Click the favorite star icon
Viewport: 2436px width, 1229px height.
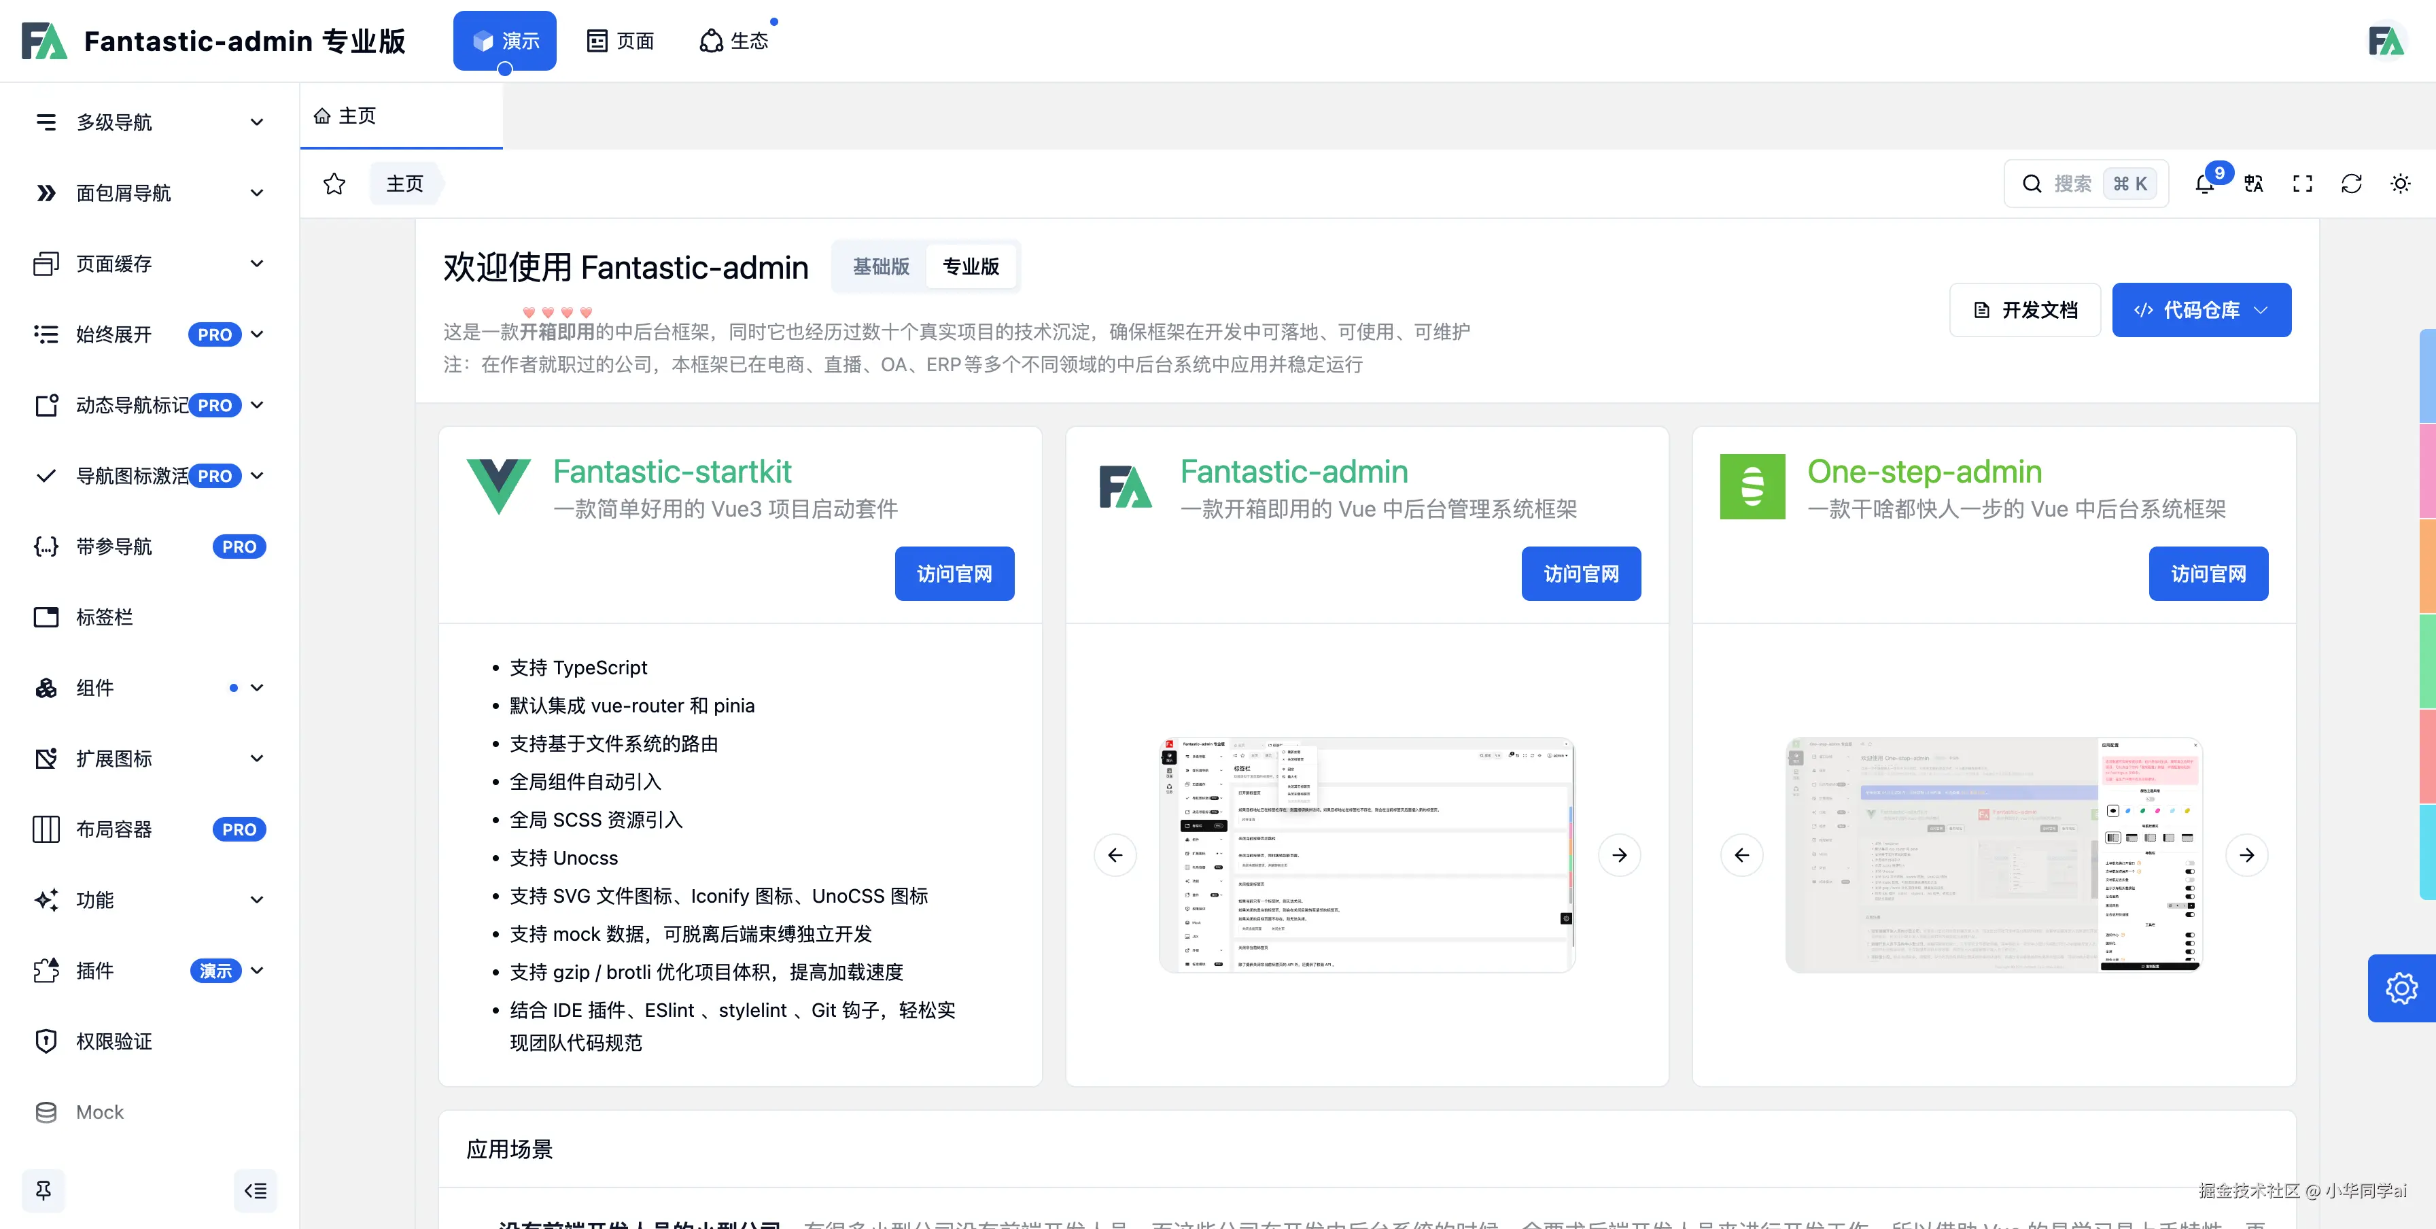coord(334,184)
